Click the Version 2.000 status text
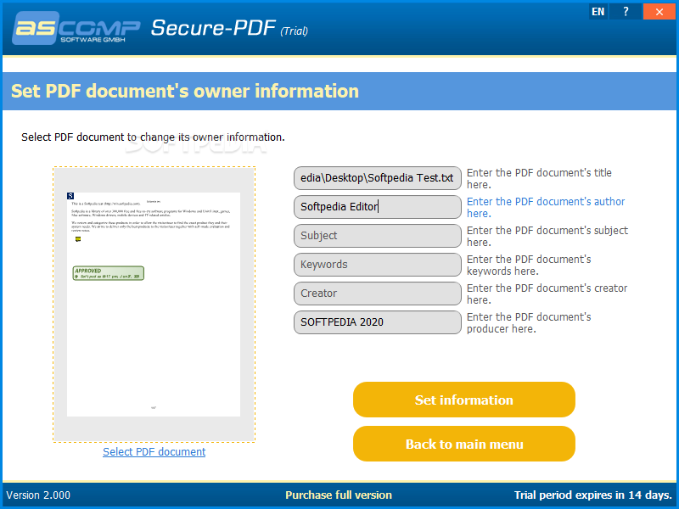This screenshot has width=679, height=509. coord(38,495)
